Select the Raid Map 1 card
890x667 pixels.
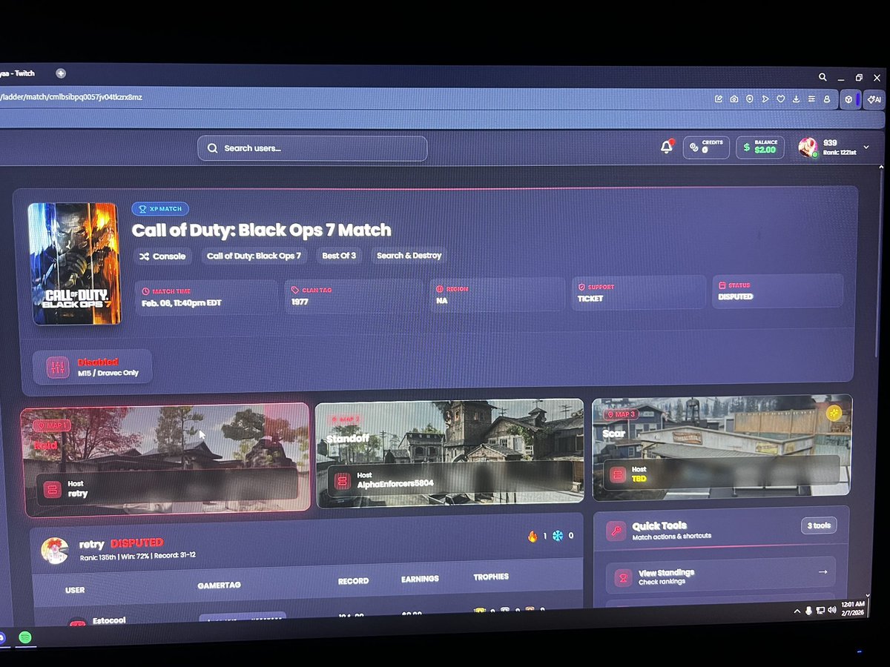[x=166, y=459]
